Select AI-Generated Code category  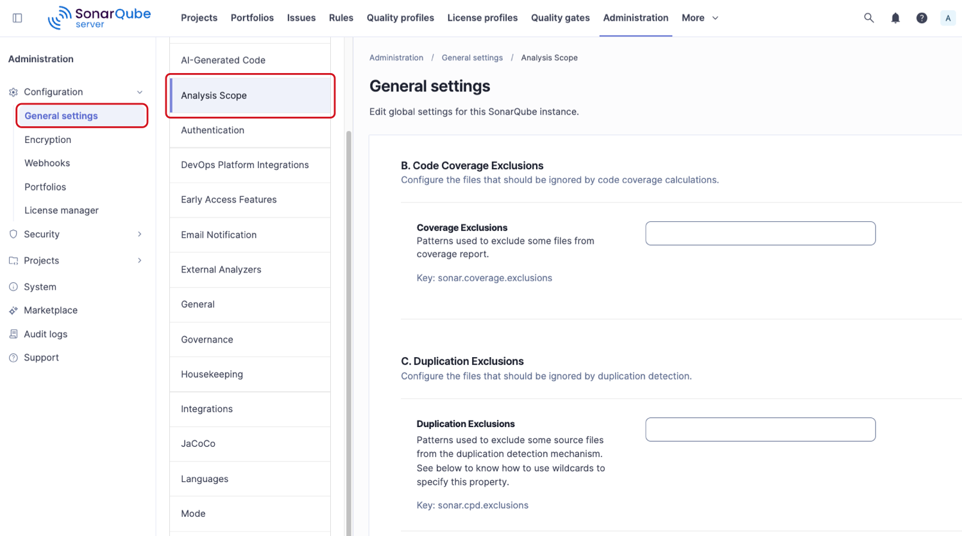[x=250, y=60]
